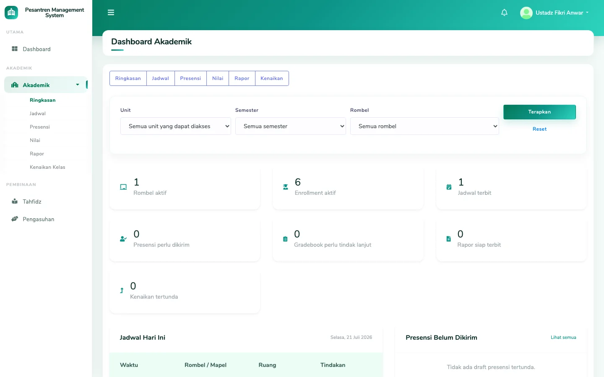Click the Waktu column header
This screenshot has height=377, width=604.
click(129, 365)
